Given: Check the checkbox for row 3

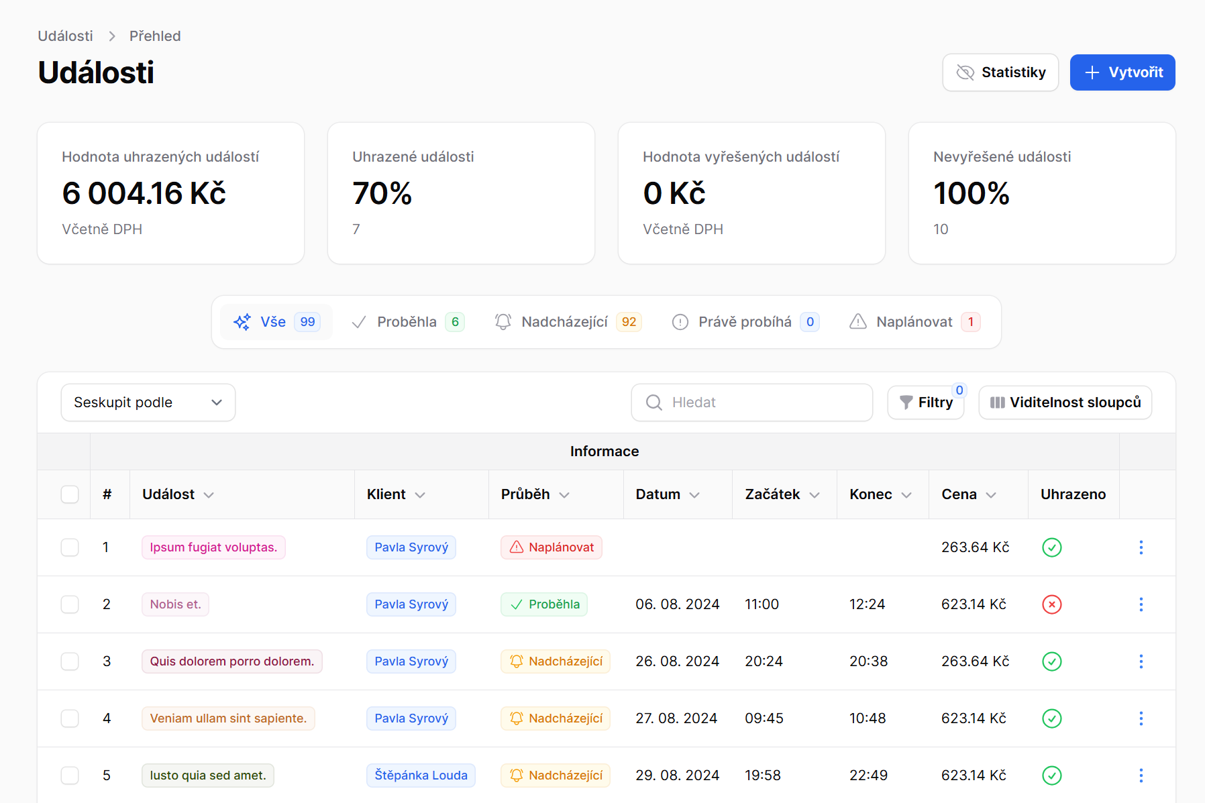Looking at the screenshot, I should [70, 661].
